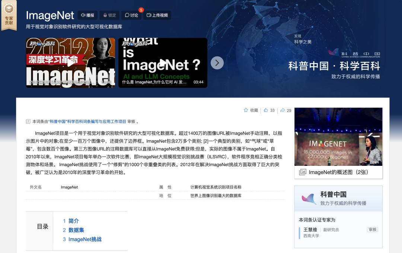Click the gallery picture icon beside 概述图

pyautogui.click(x=303, y=172)
